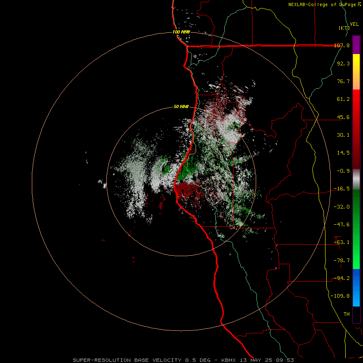
Task: Click the 76.7 scale value
Action: (343, 81)
